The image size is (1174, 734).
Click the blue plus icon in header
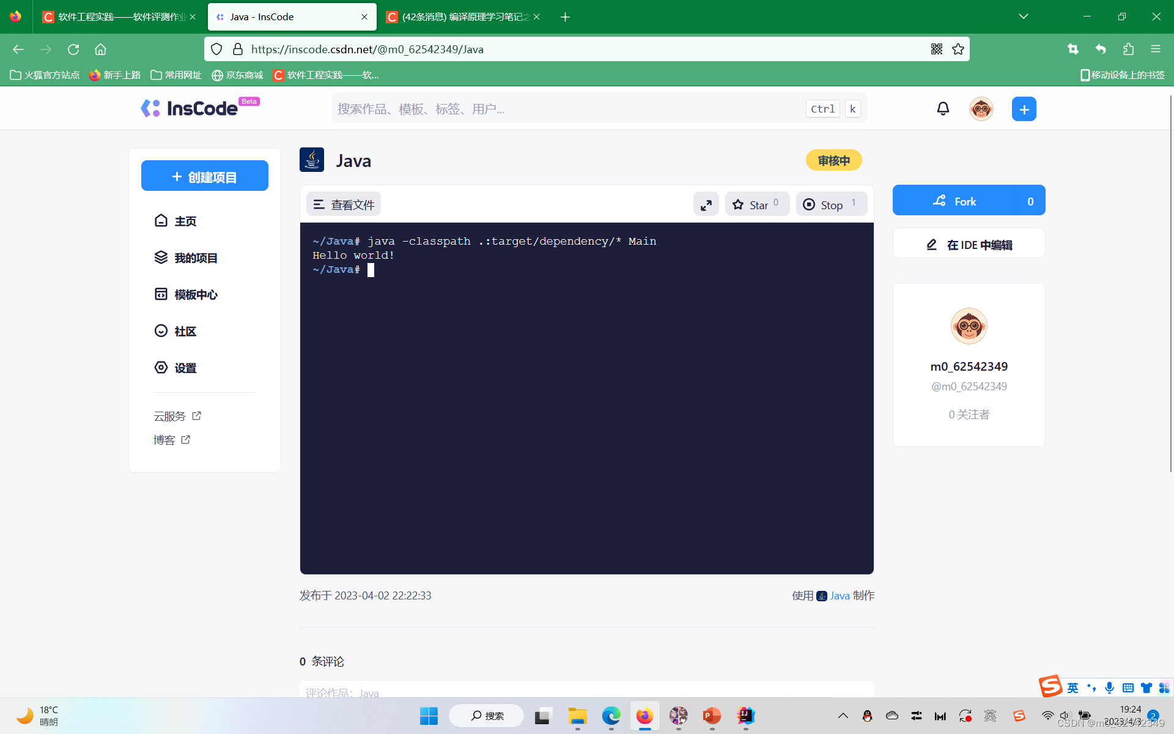(x=1024, y=109)
